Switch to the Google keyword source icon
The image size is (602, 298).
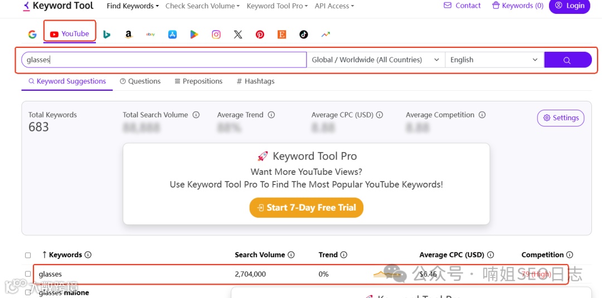pyautogui.click(x=32, y=34)
